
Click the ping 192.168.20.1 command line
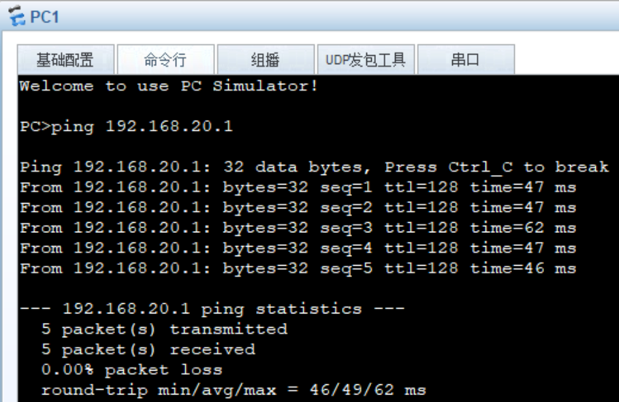pos(127,127)
